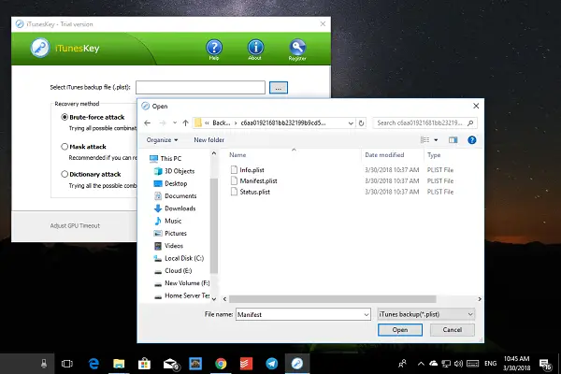Sort files by the Name column
The height and width of the screenshot is (374, 561).
tap(237, 155)
